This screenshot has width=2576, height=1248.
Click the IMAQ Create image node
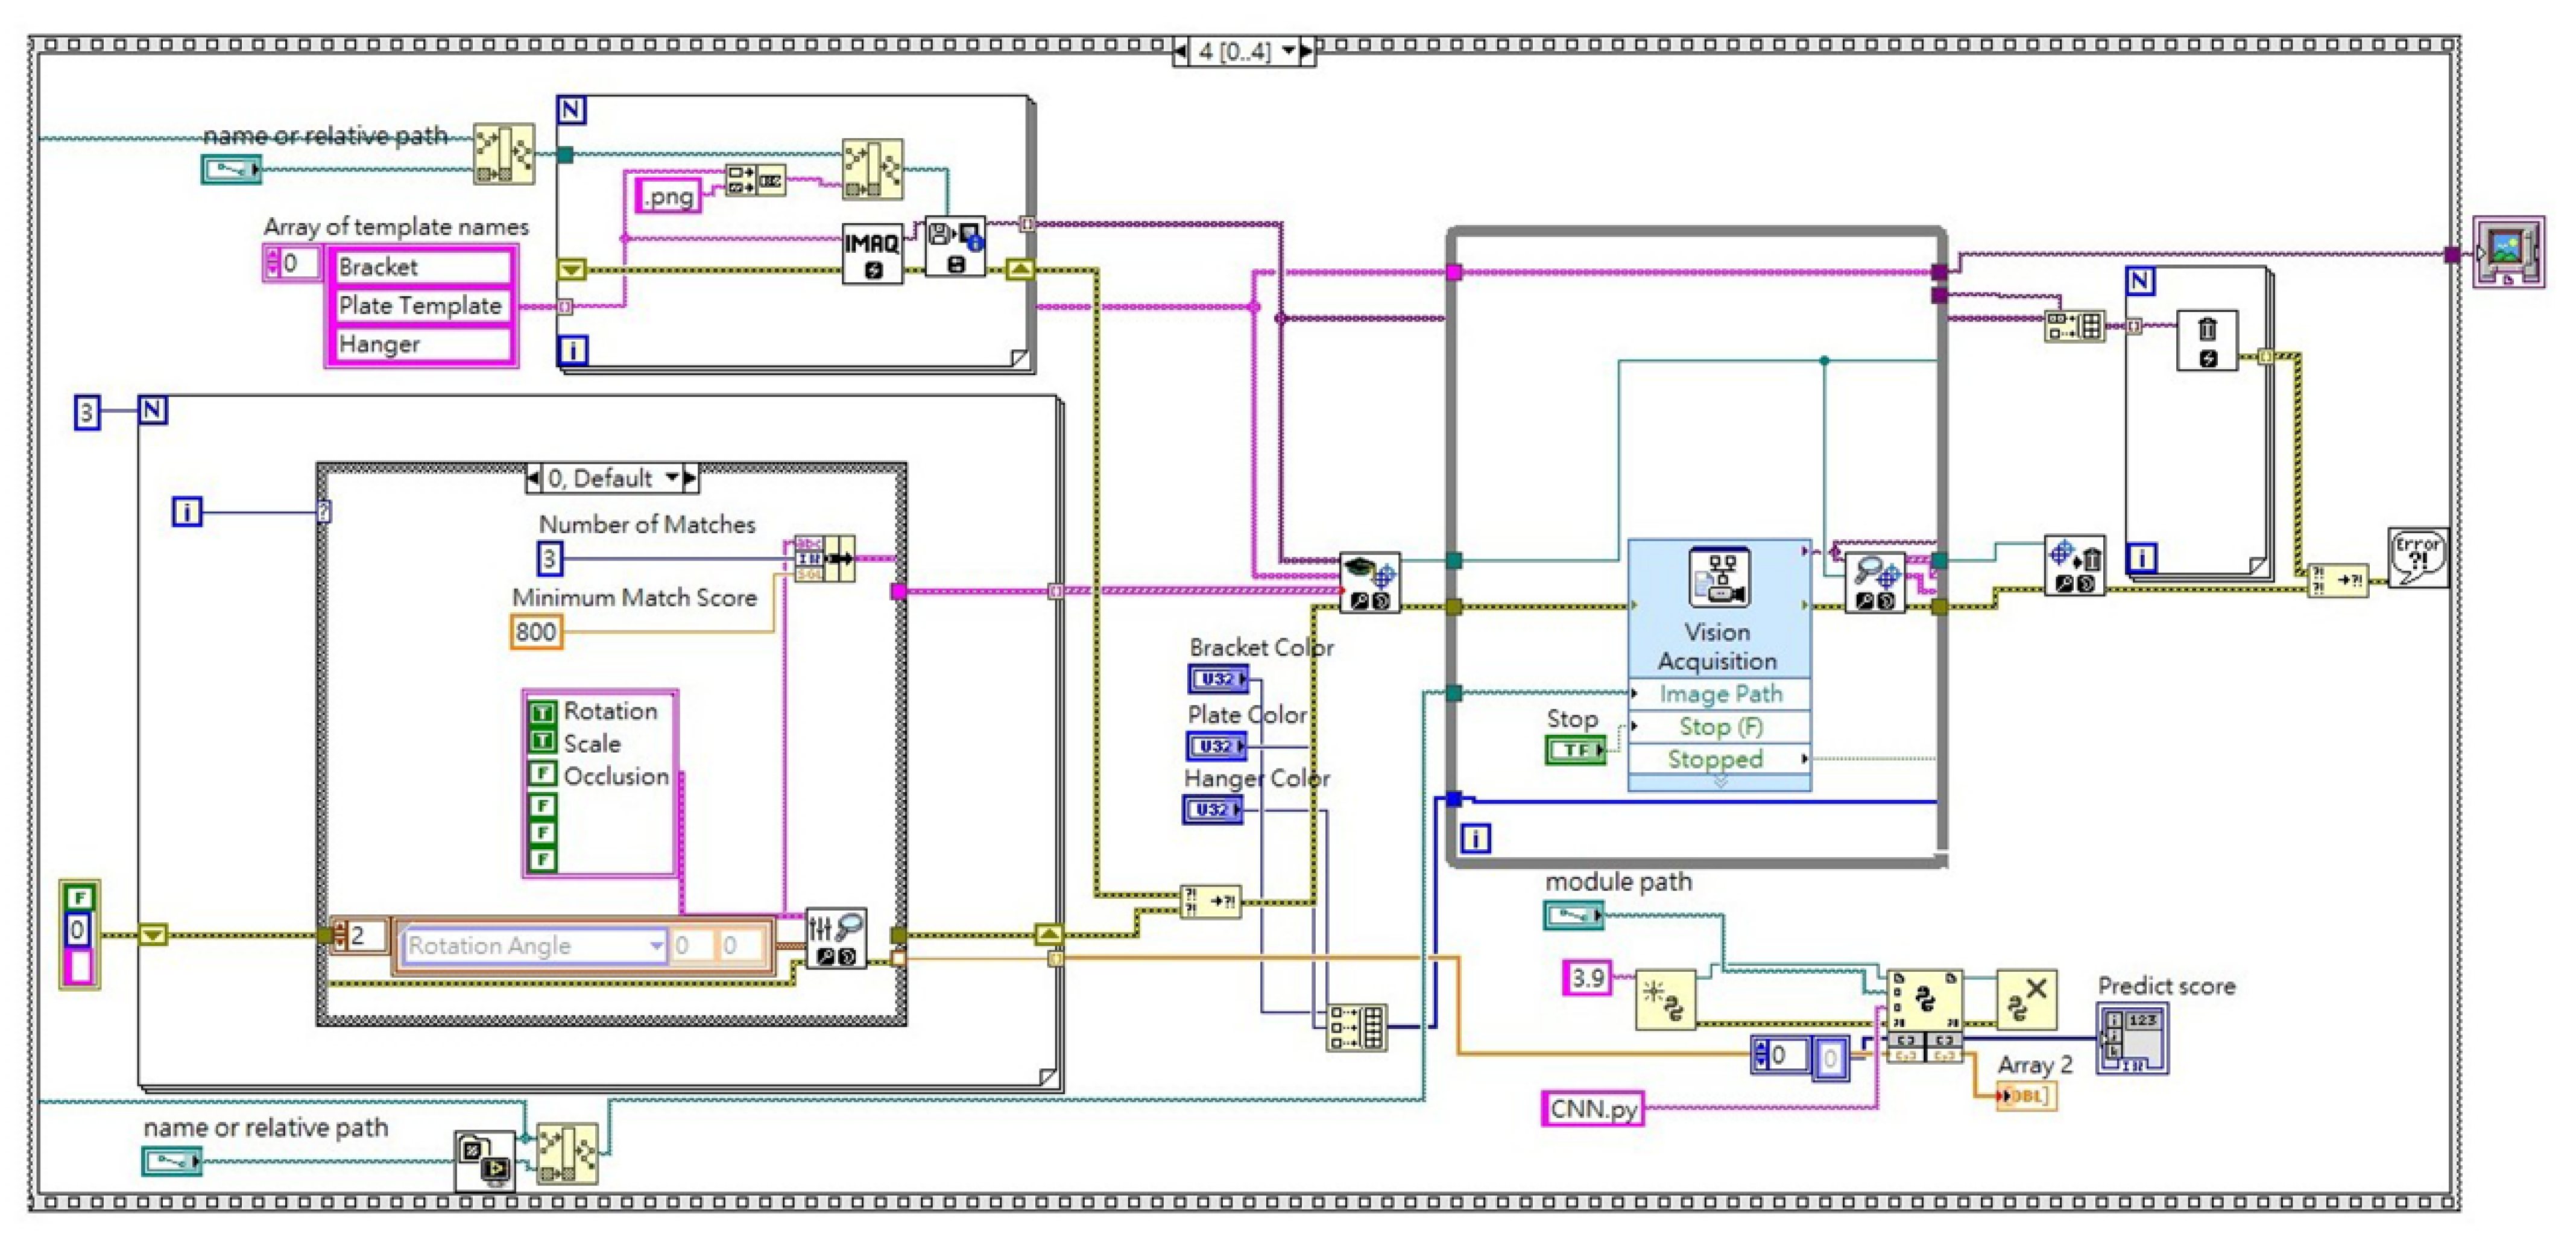871,254
